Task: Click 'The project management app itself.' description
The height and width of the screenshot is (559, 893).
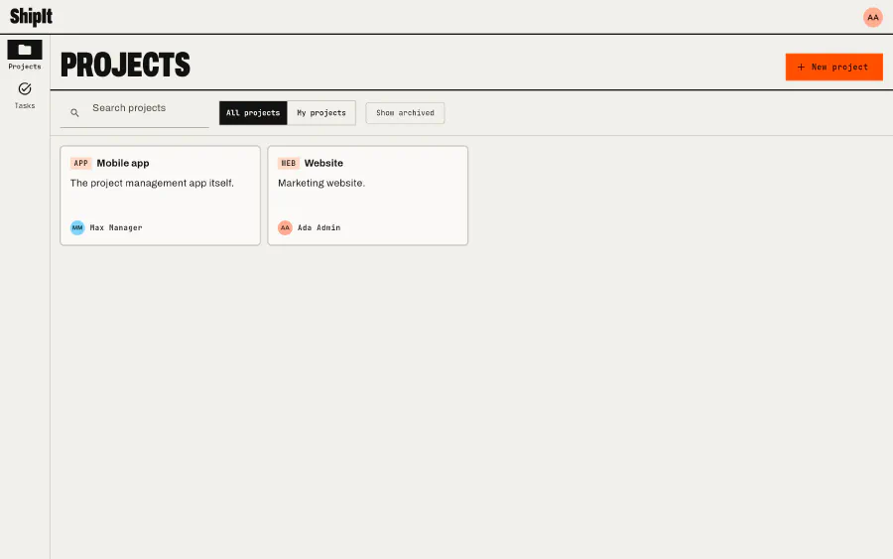Action: [x=152, y=183]
